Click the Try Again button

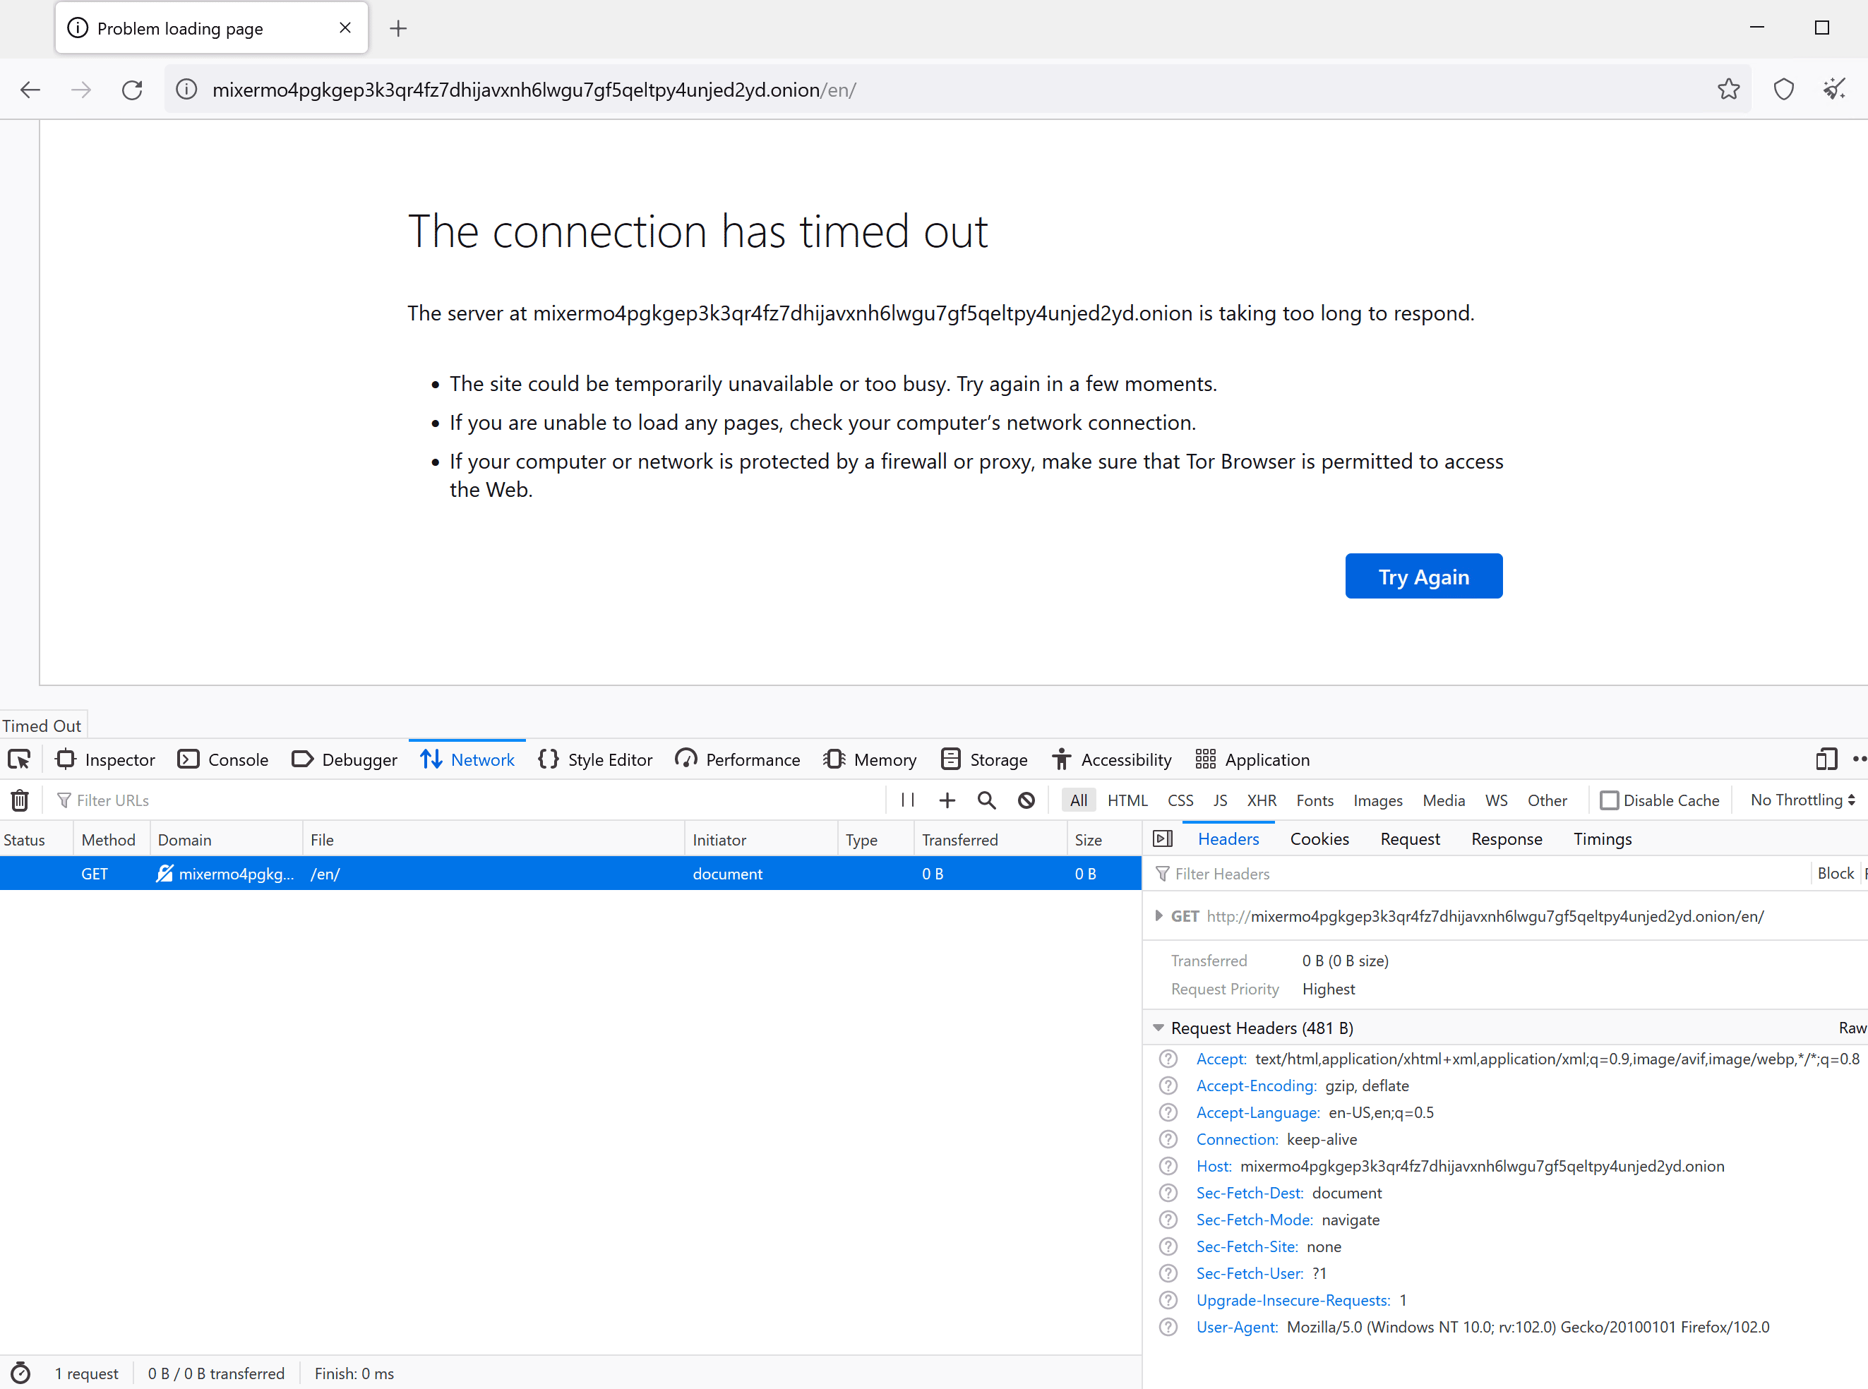click(1423, 577)
